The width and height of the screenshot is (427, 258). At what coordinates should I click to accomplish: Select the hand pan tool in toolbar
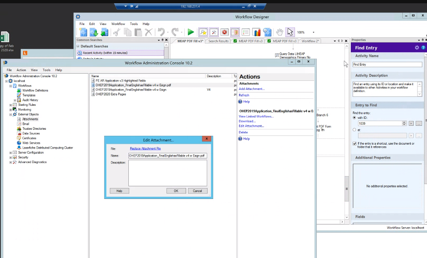coord(279,32)
